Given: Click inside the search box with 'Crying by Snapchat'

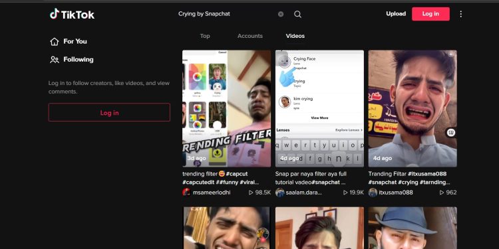Looking at the screenshot, I should click(226, 14).
